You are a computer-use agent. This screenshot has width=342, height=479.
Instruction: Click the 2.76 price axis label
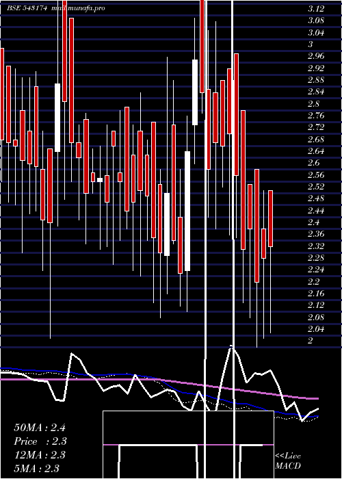[316, 116]
